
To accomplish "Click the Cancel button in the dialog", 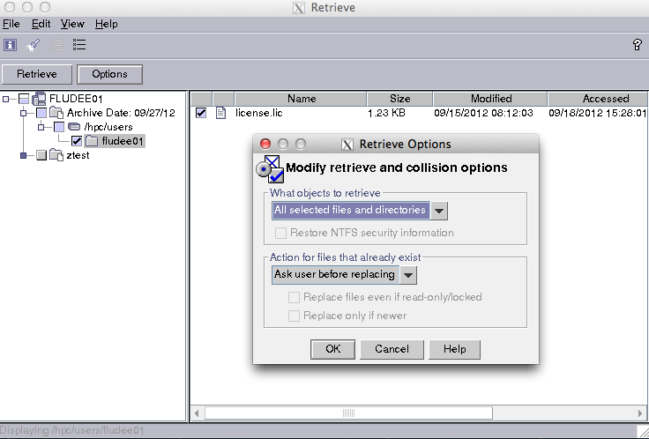I will 392,349.
